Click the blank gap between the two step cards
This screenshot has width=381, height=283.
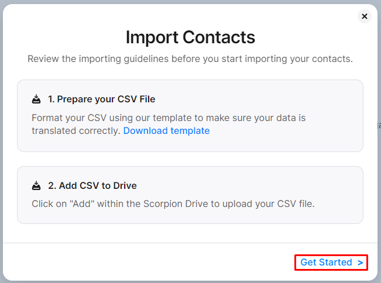point(190,159)
